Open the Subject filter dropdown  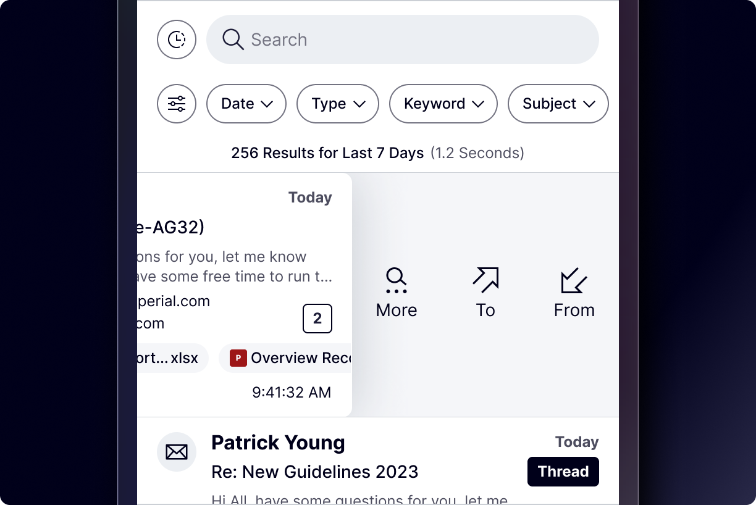click(558, 104)
